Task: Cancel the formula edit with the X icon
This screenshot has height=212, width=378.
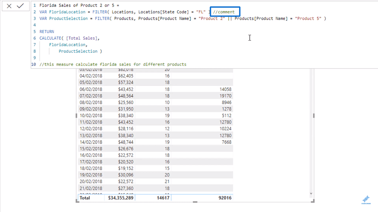Action: 9,6
